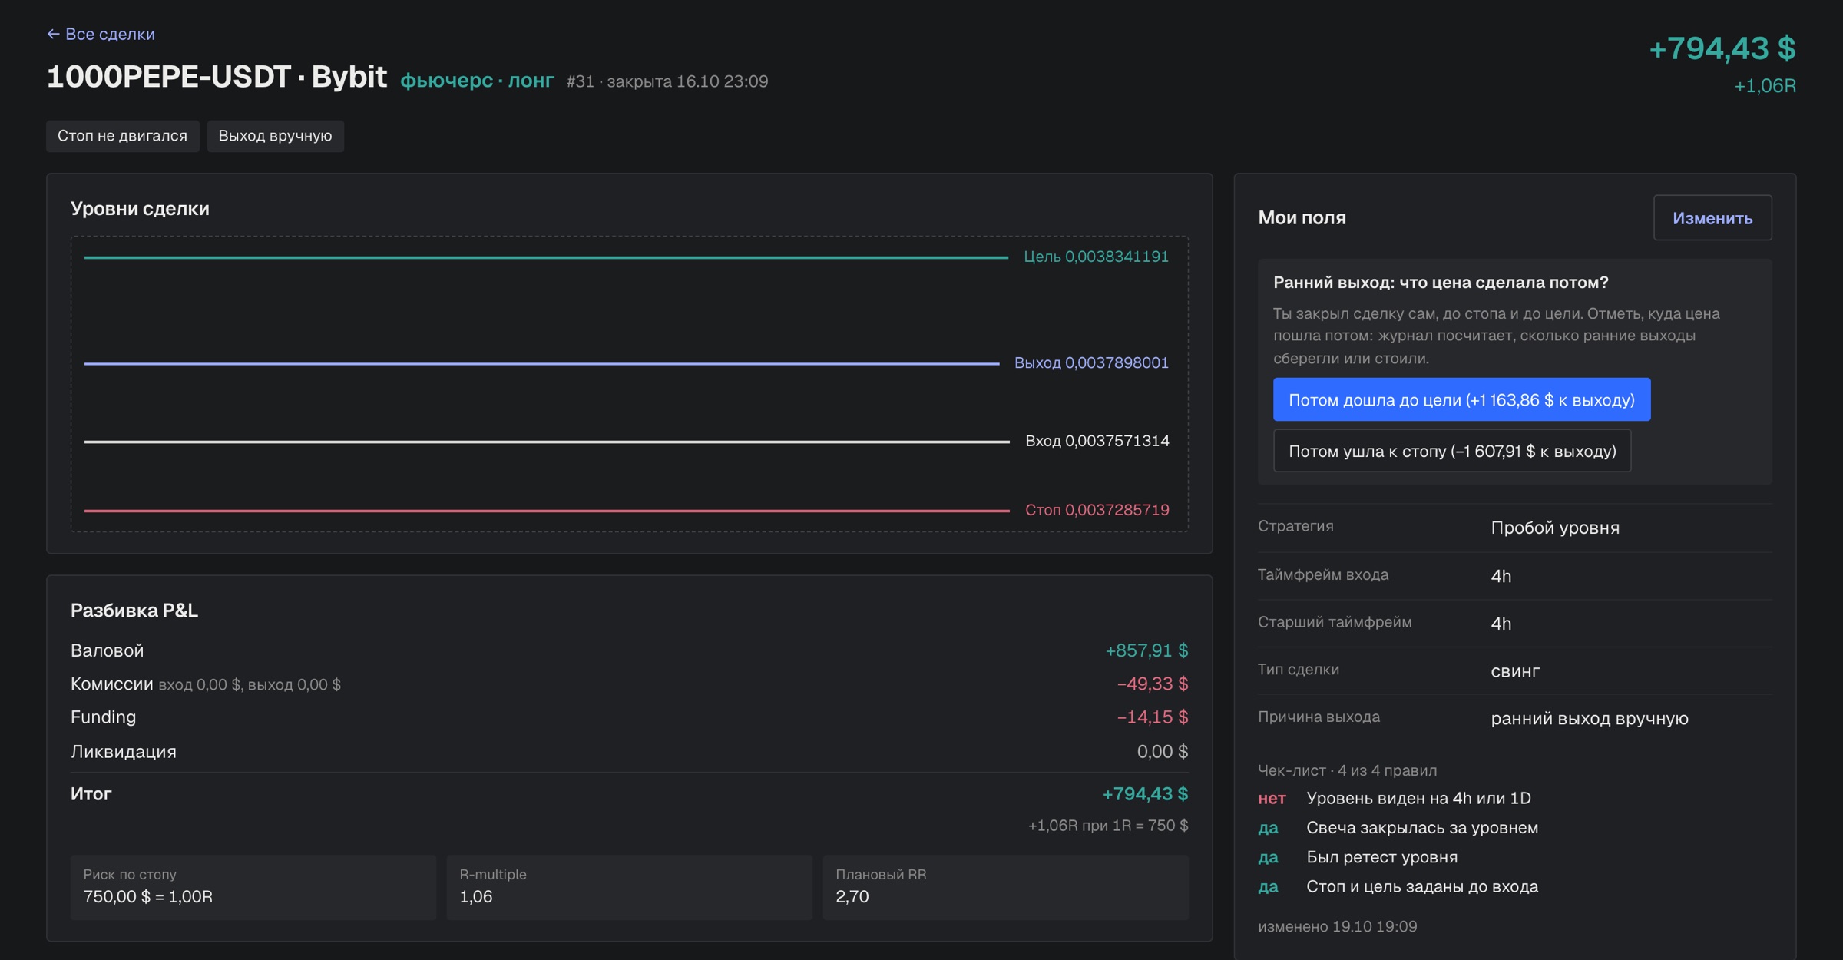Screen dimensions: 1843x960
Task: Click 'изменено 19.10 19:09' timestamp
Action: point(1337,926)
